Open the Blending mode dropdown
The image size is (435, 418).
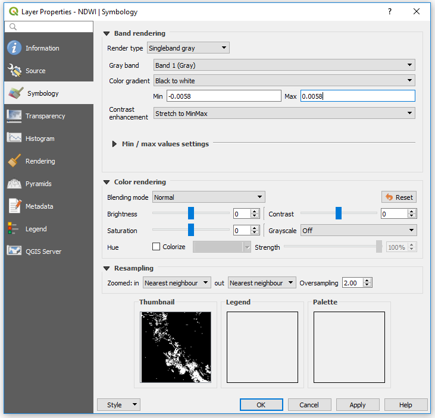click(x=208, y=197)
